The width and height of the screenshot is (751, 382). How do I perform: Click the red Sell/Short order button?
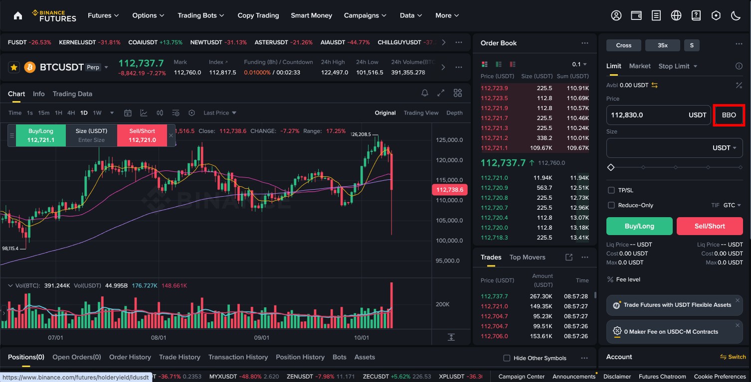[x=710, y=226]
